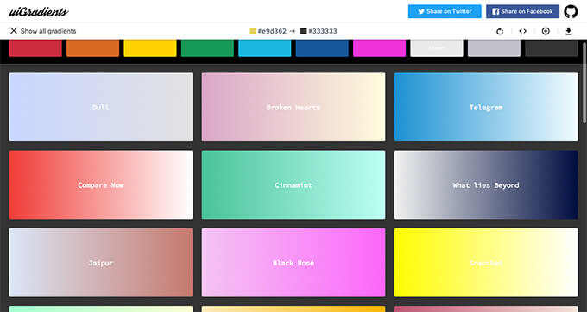Click the Twitter bird icon
This screenshot has width=587, height=312.
421,11
